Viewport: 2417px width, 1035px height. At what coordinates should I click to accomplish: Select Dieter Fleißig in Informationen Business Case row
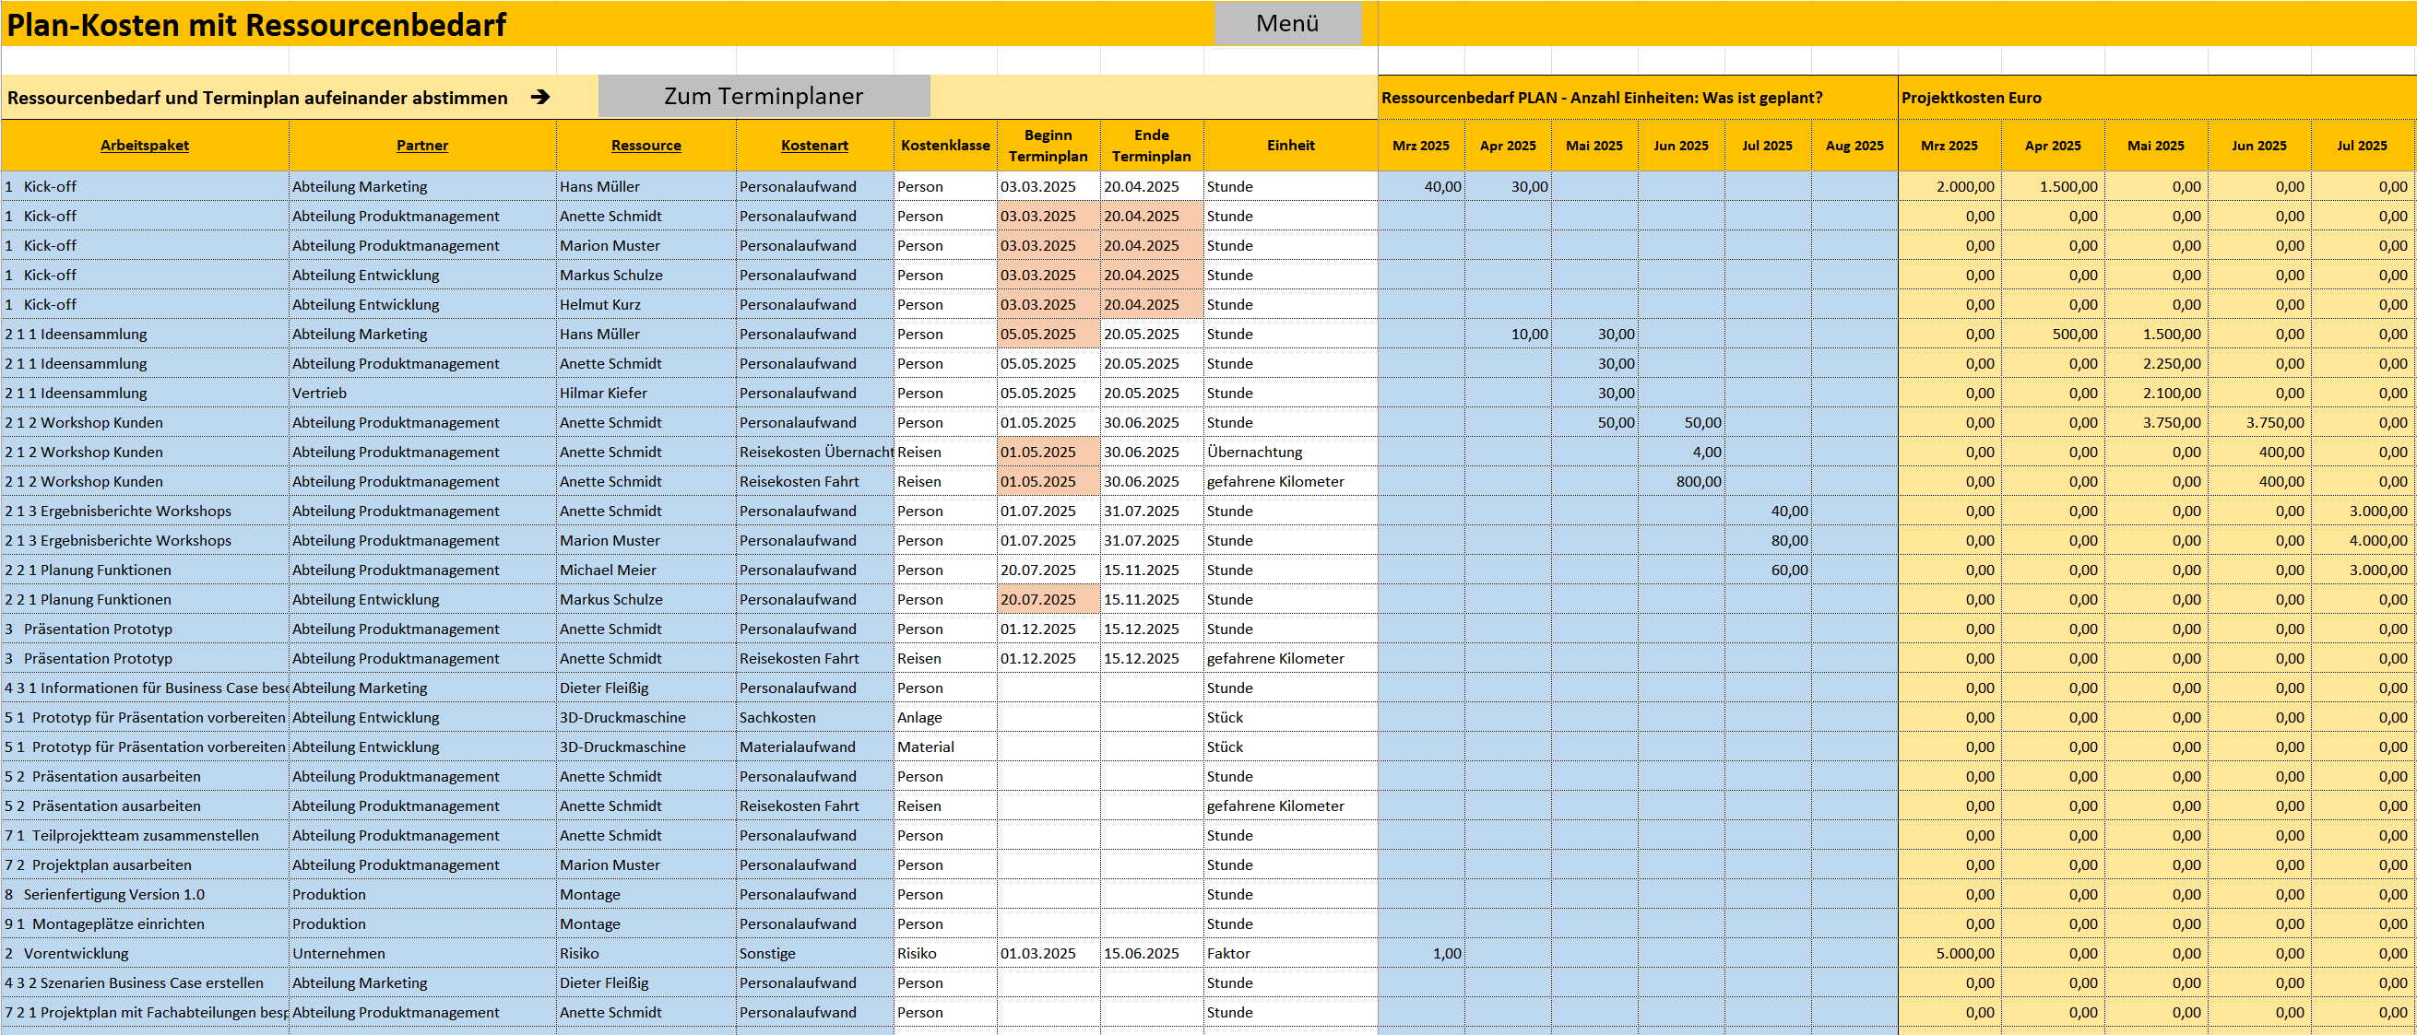[646, 688]
